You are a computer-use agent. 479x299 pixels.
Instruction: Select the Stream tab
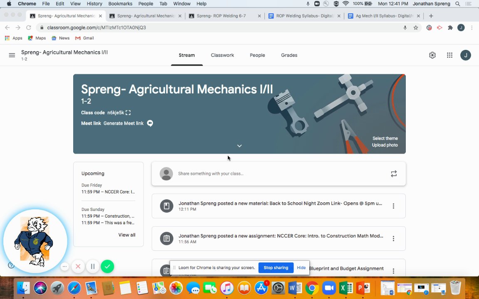click(x=187, y=55)
